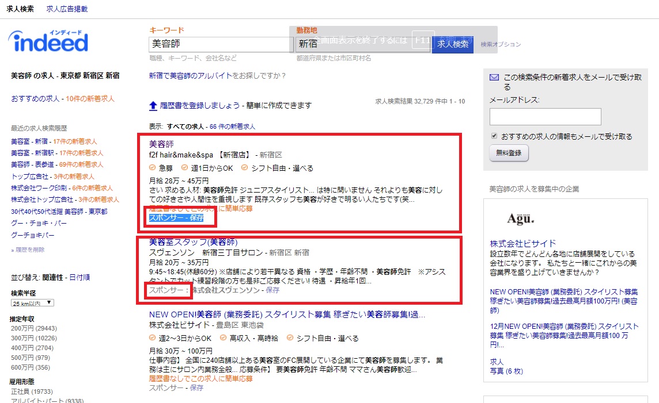This screenshot has height=403, width=659.
Task: Select history entry トップ広告社
Action: [29, 176]
